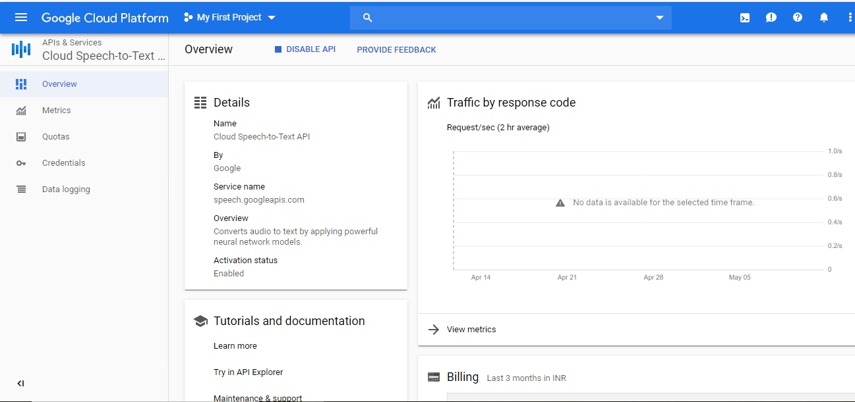Open the My First Project selector

point(230,17)
